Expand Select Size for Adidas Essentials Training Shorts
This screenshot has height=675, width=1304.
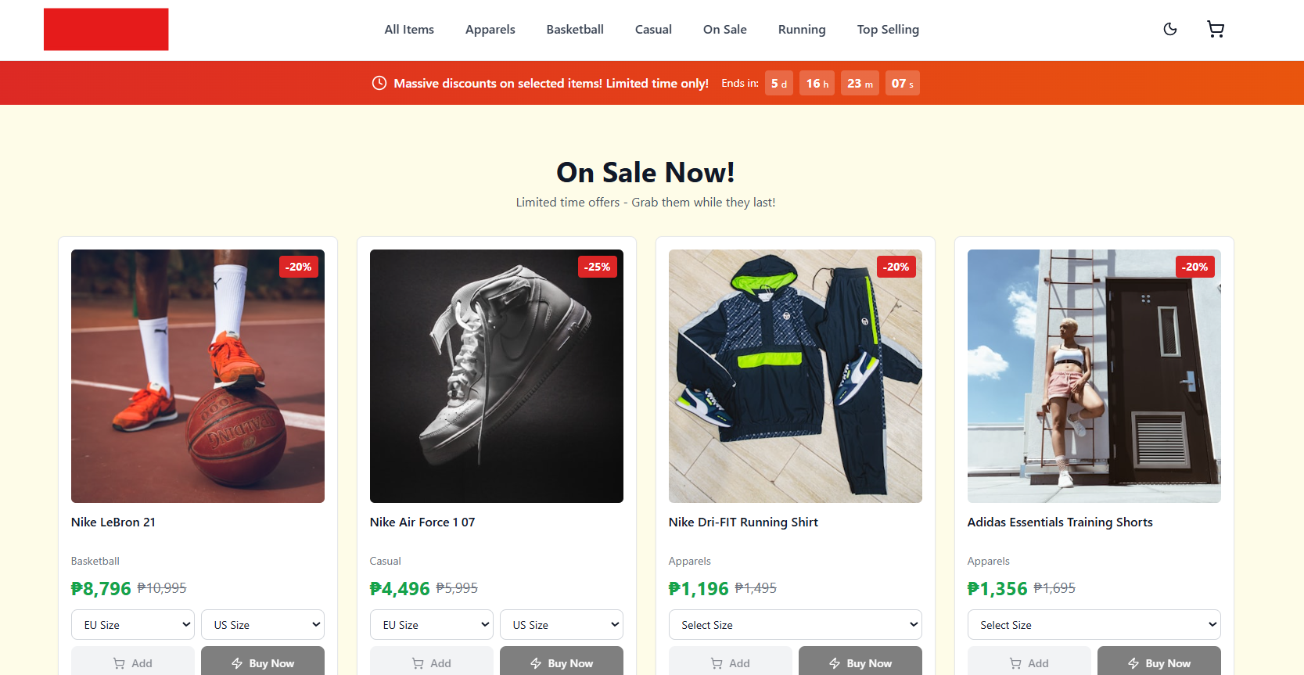tap(1094, 625)
